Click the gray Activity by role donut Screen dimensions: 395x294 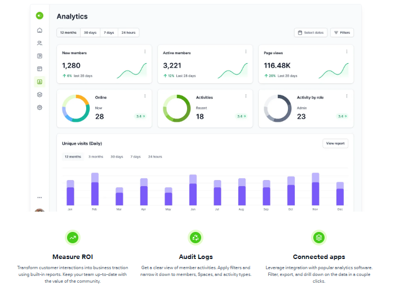(x=278, y=108)
